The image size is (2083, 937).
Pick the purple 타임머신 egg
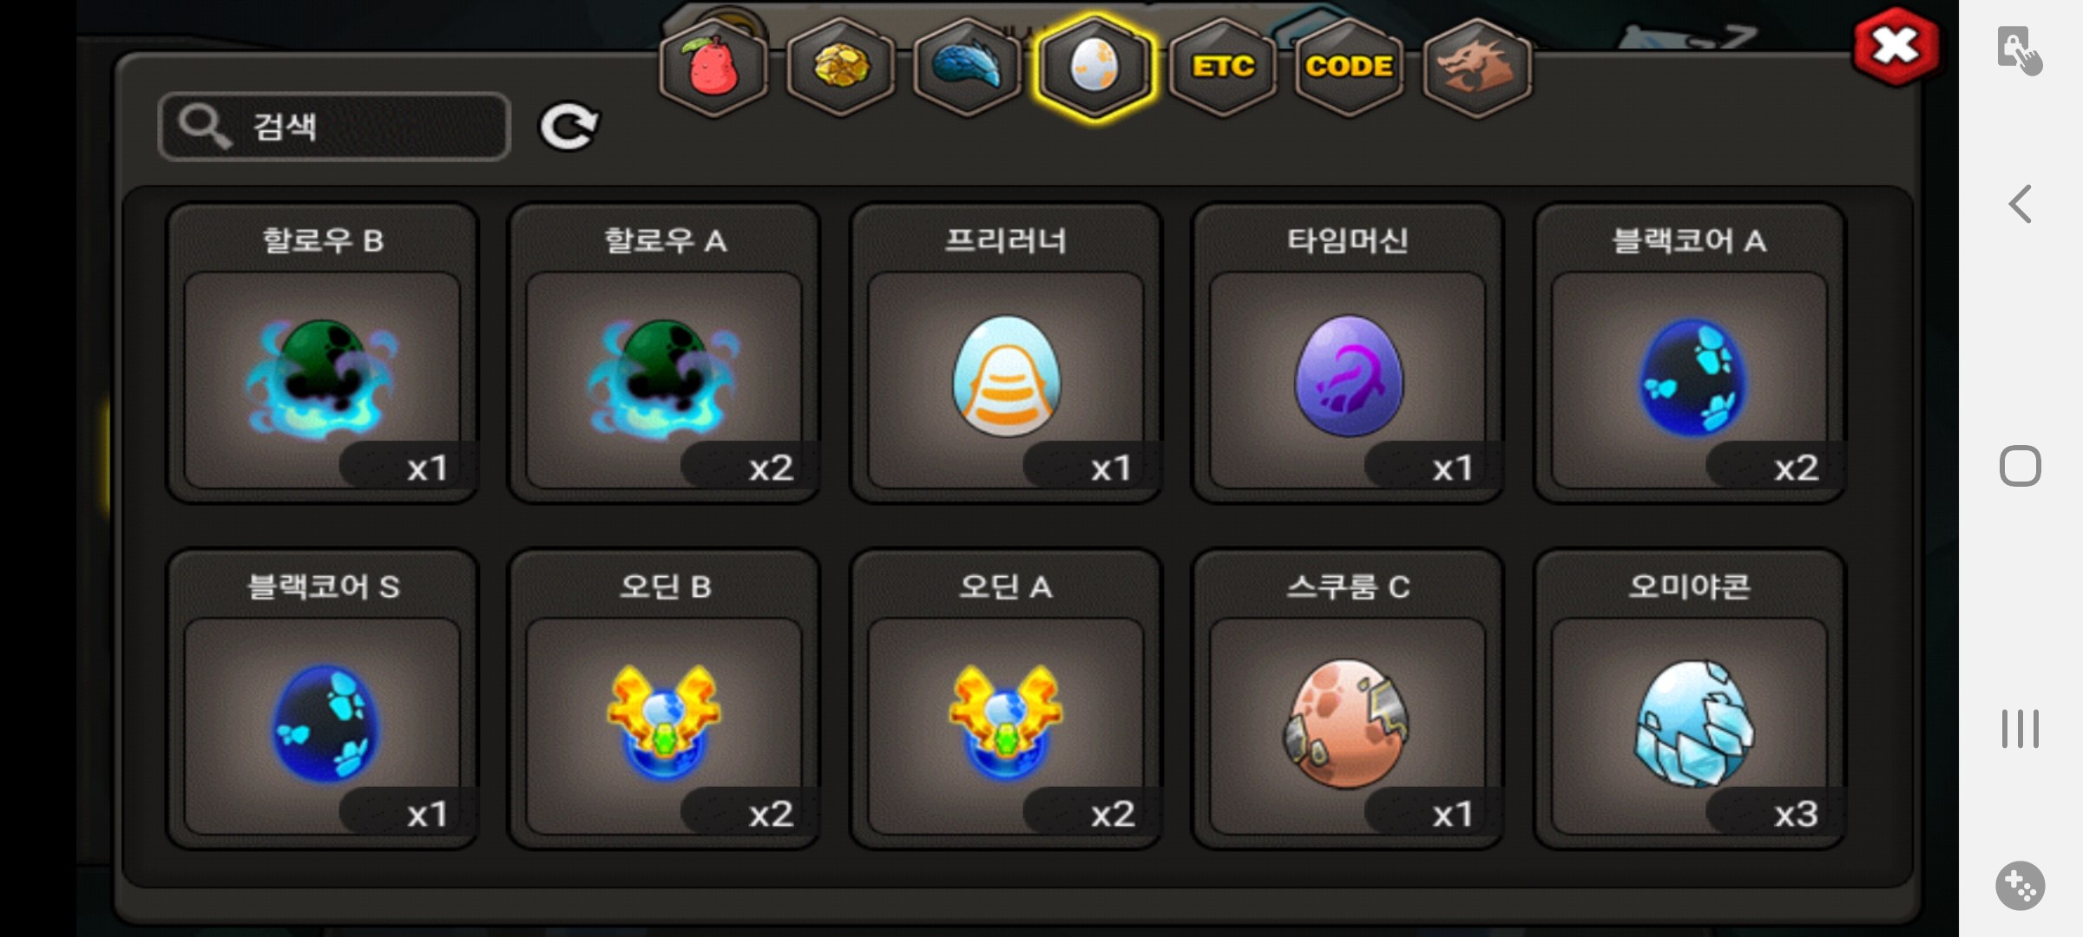pyautogui.click(x=1348, y=353)
